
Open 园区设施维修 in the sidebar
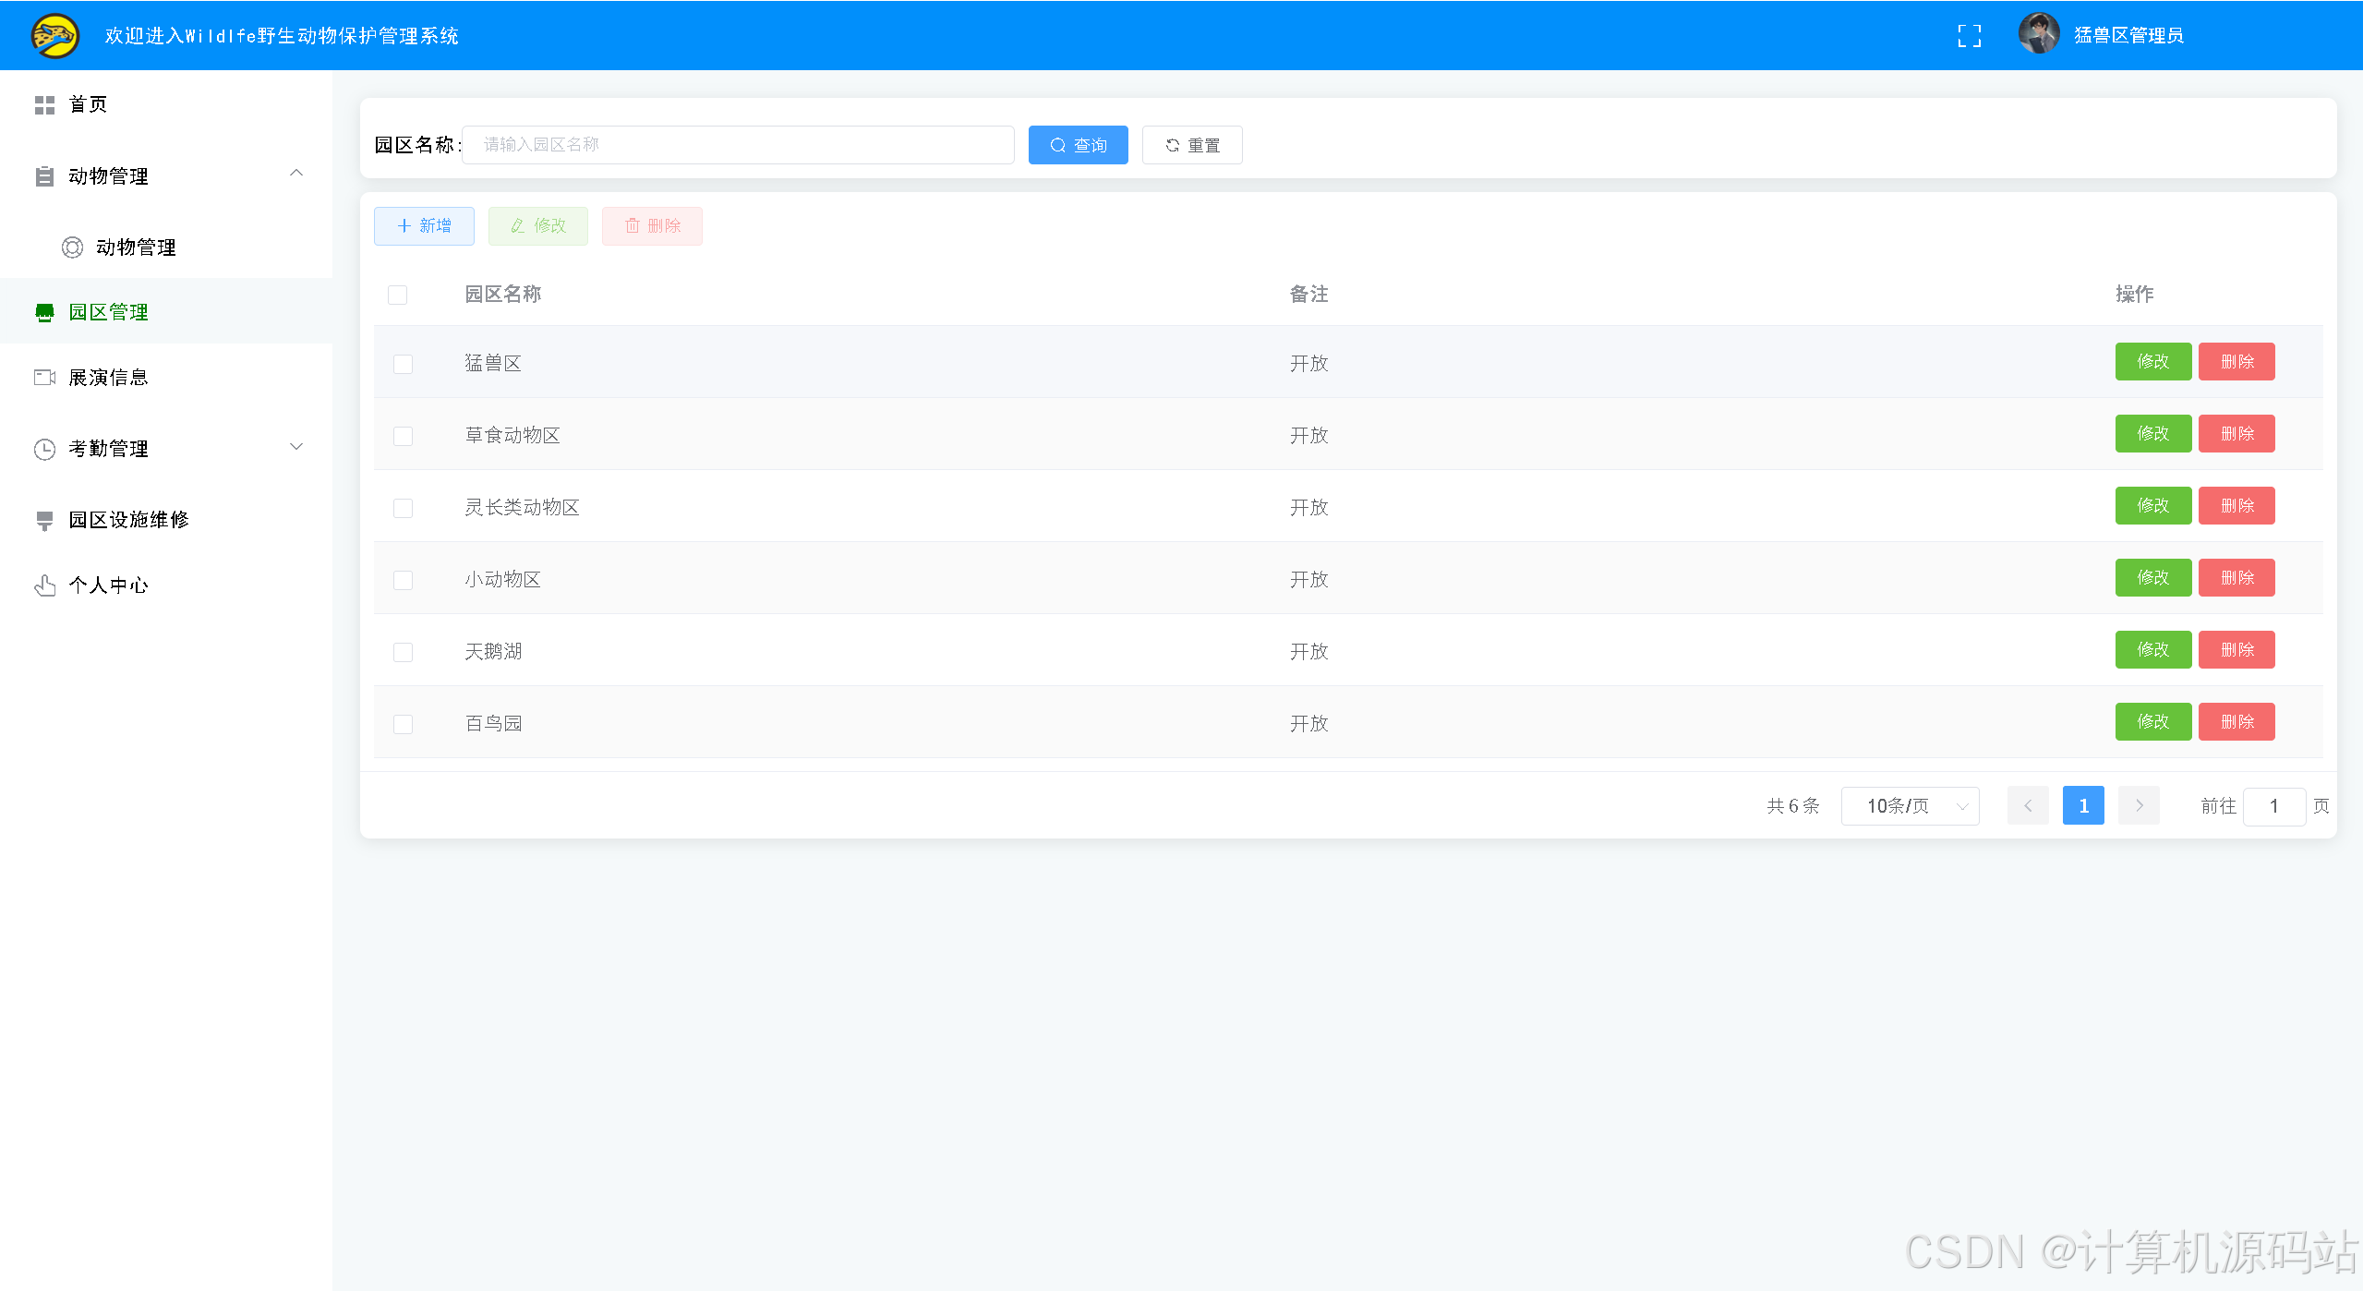pos(166,521)
